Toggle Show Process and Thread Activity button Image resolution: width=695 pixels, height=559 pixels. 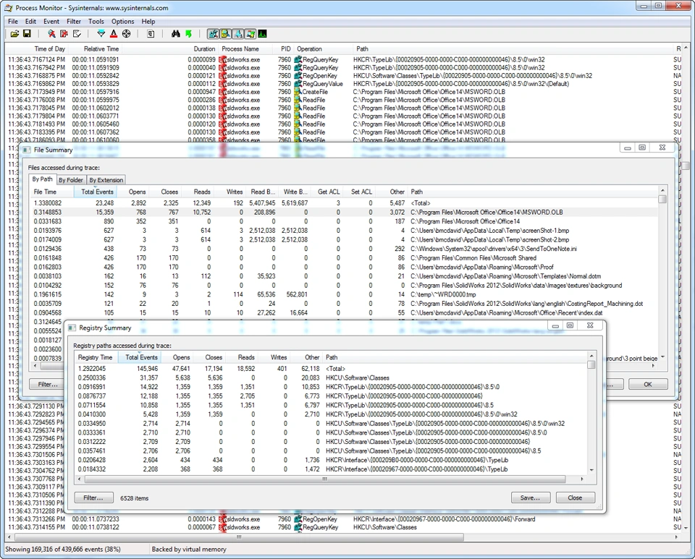coord(250,34)
